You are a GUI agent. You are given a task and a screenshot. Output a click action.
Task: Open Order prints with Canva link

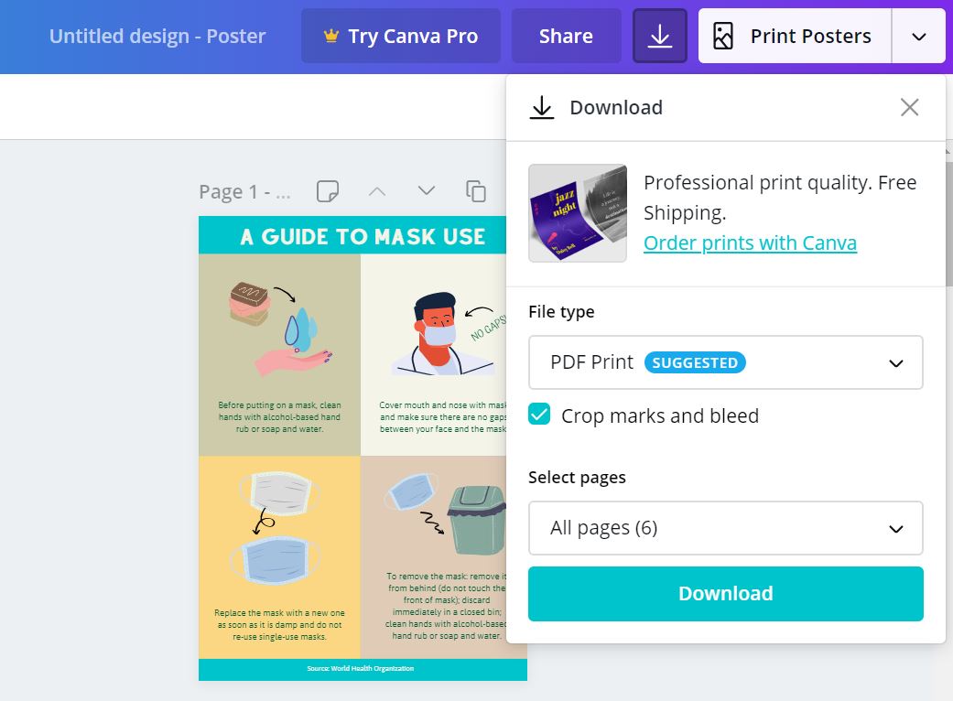750,243
